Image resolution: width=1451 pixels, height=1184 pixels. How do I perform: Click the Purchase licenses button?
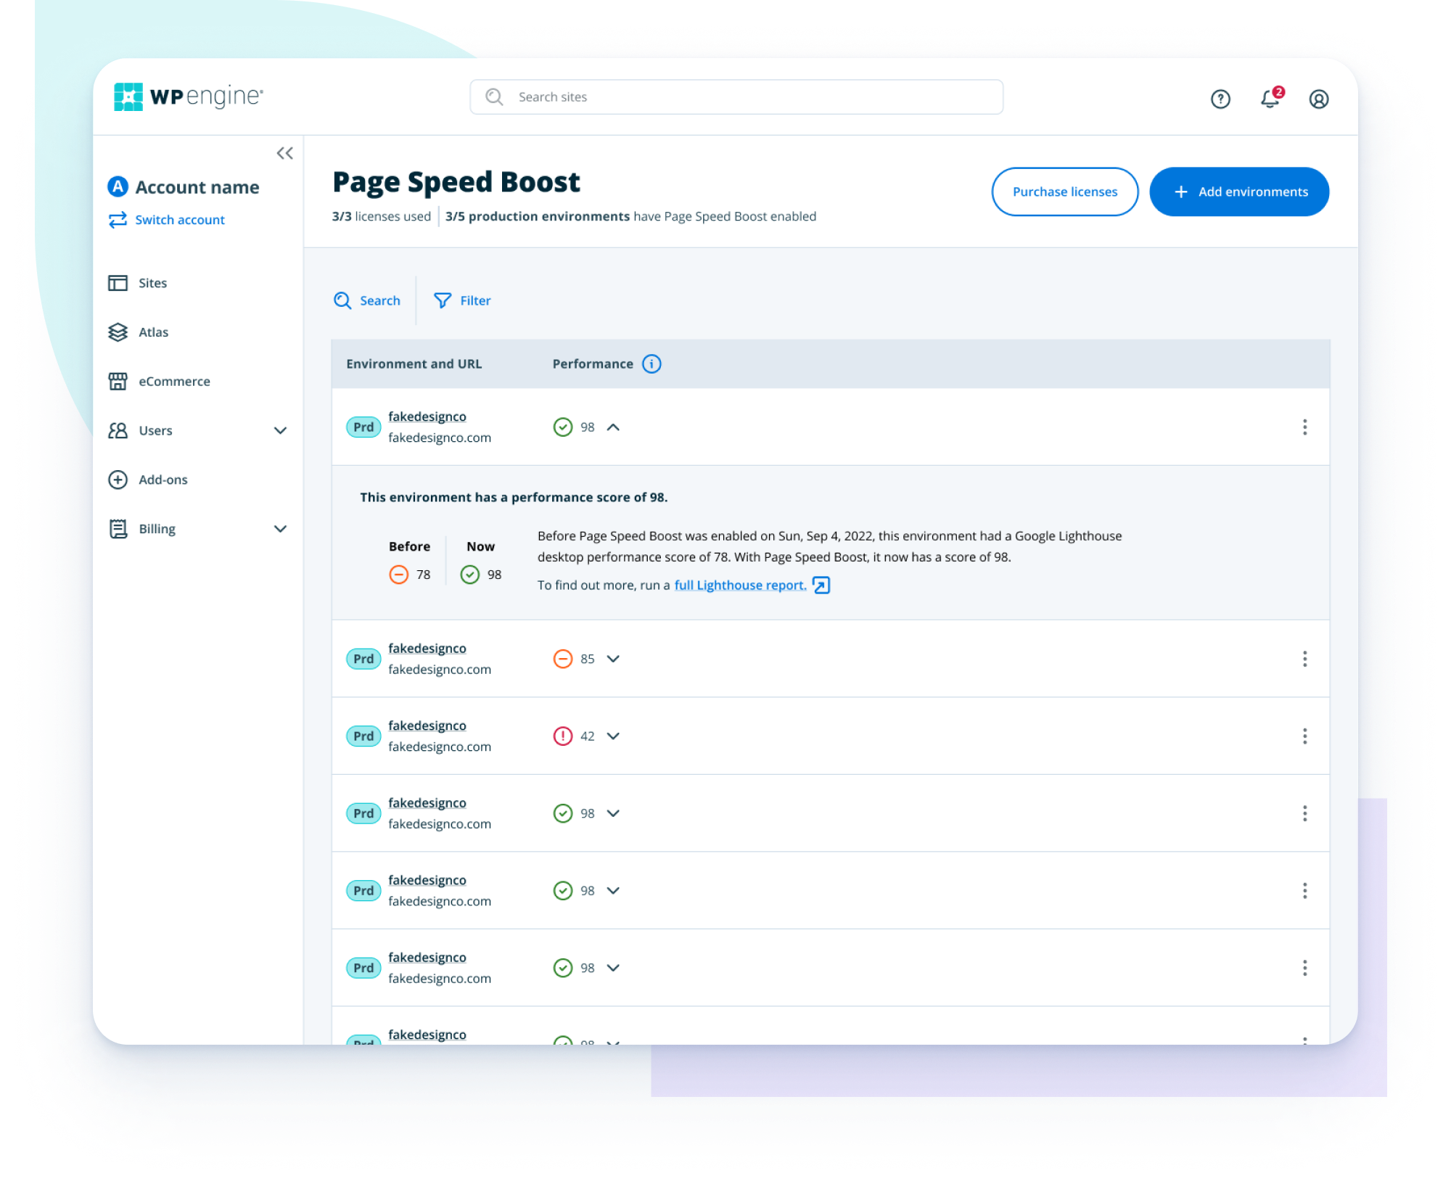[1064, 192]
